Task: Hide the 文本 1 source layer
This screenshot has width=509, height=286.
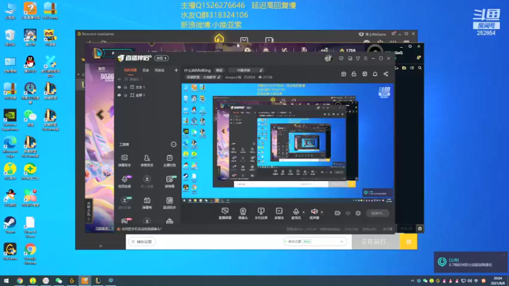Action: pyautogui.click(x=119, y=87)
